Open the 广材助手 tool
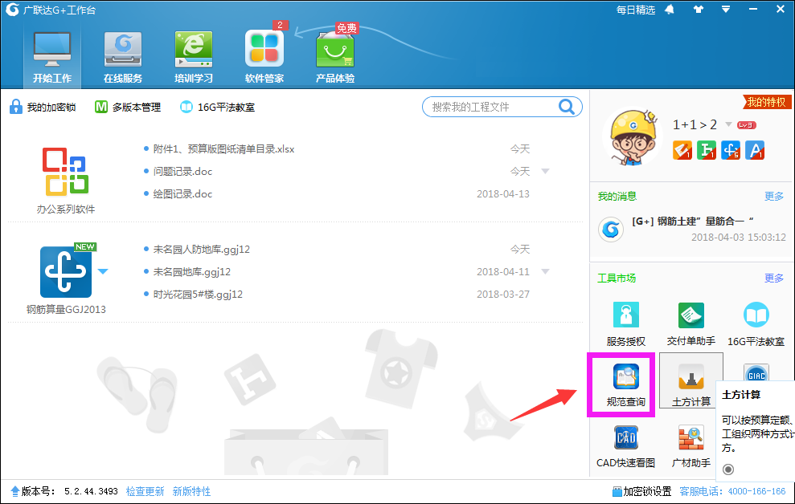This screenshot has height=504, width=795. click(691, 445)
